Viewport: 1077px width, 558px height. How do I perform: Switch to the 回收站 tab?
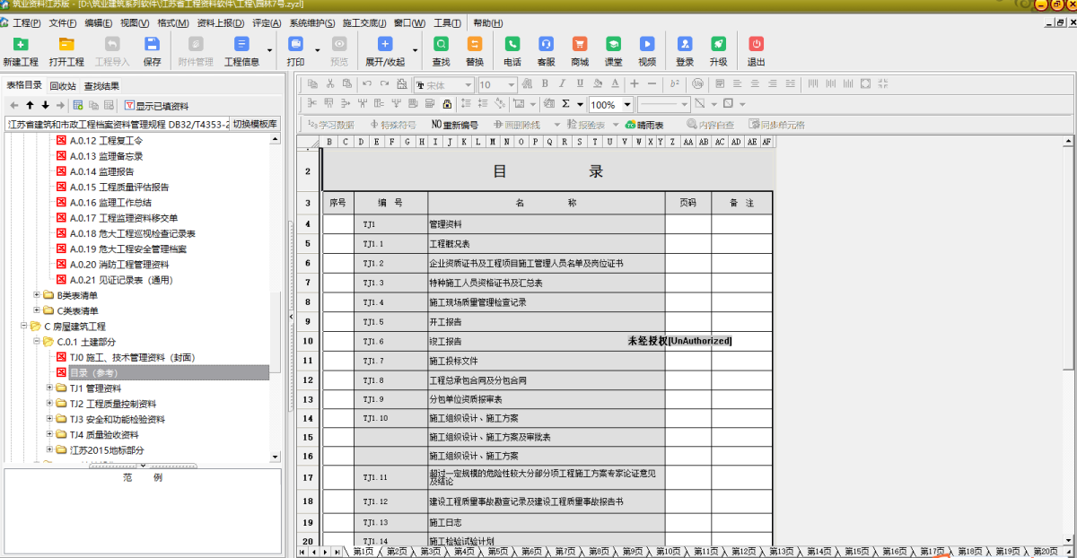[x=63, y=86]
